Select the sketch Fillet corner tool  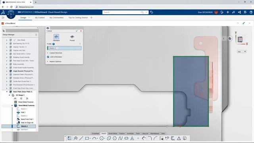[150, 138]
